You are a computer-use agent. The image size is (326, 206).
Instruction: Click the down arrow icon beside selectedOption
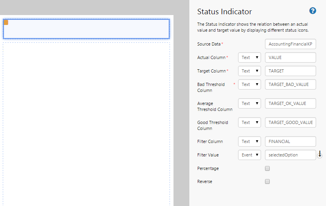click(320, 154)
